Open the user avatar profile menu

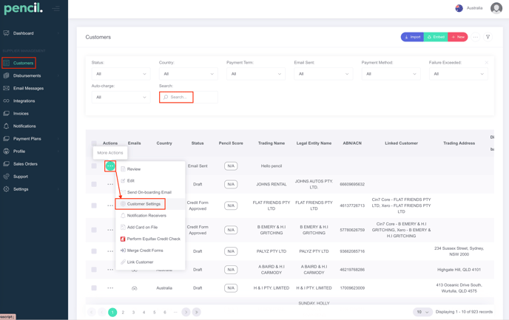point(496,8)
